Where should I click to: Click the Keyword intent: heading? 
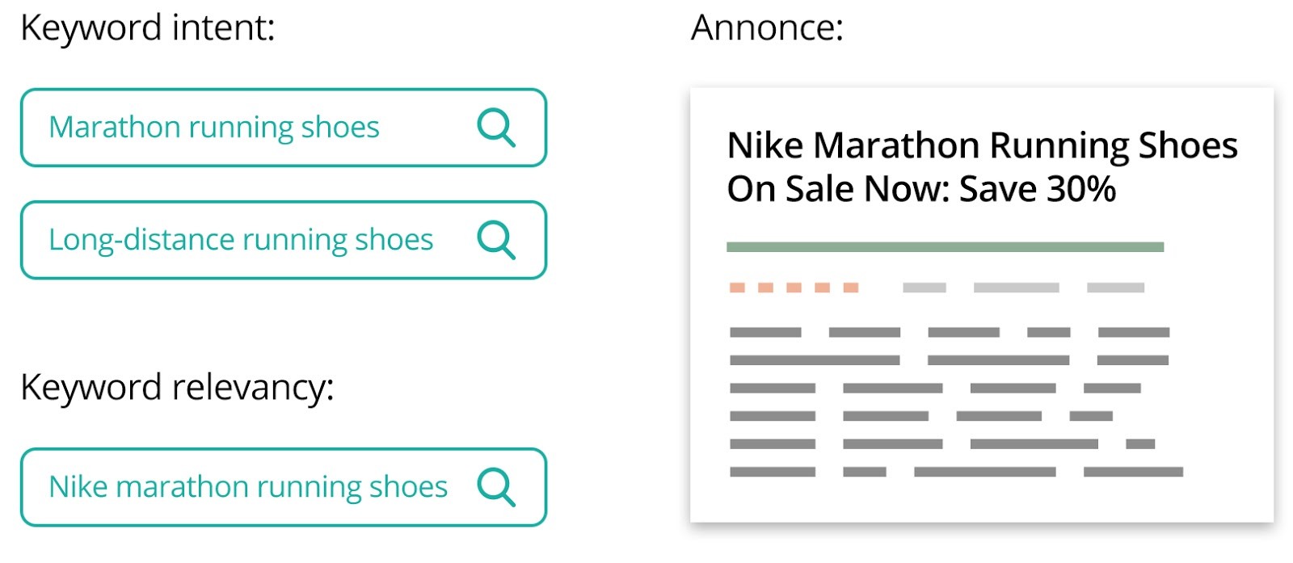[148, 27]
